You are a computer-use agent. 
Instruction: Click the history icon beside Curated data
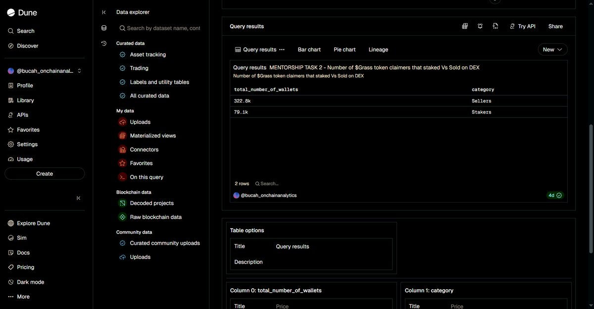(104, 43)
